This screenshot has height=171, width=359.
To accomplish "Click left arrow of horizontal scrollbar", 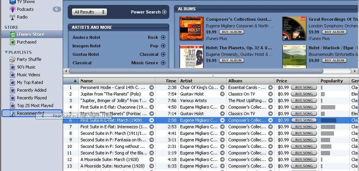I will [66, 71].
